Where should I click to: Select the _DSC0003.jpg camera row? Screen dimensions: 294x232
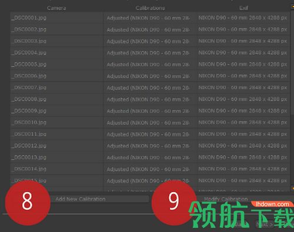tap(56, 41)
